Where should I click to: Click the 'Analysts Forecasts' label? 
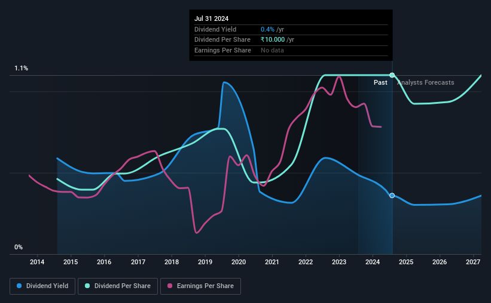coord(426,82)
